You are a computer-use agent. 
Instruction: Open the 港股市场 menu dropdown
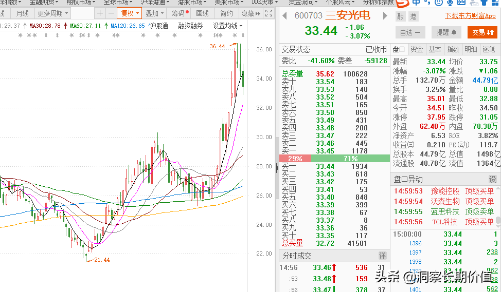tap(192, 2)
